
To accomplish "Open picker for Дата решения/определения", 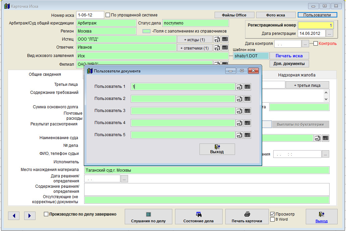I will (124, 179).
